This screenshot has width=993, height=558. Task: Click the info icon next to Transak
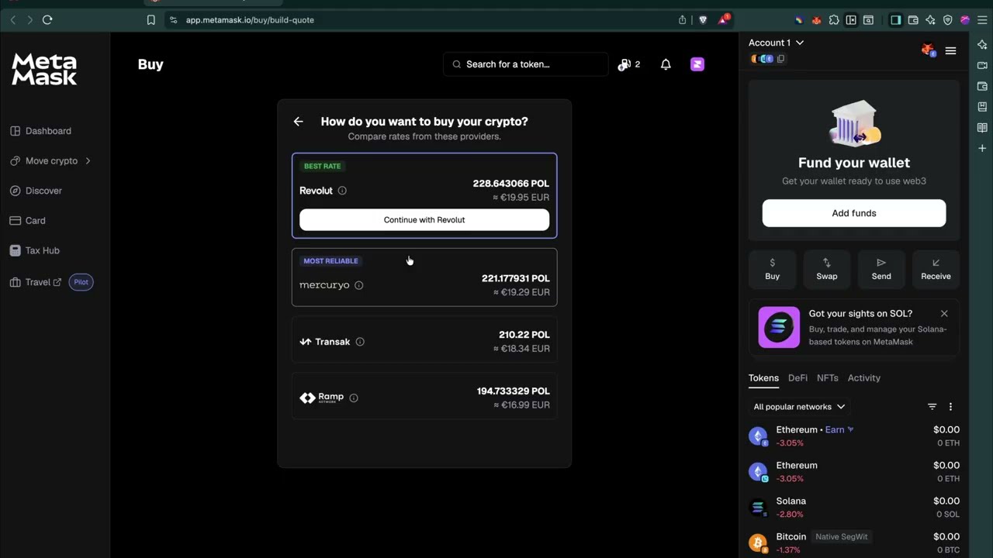tap(360, 342)
